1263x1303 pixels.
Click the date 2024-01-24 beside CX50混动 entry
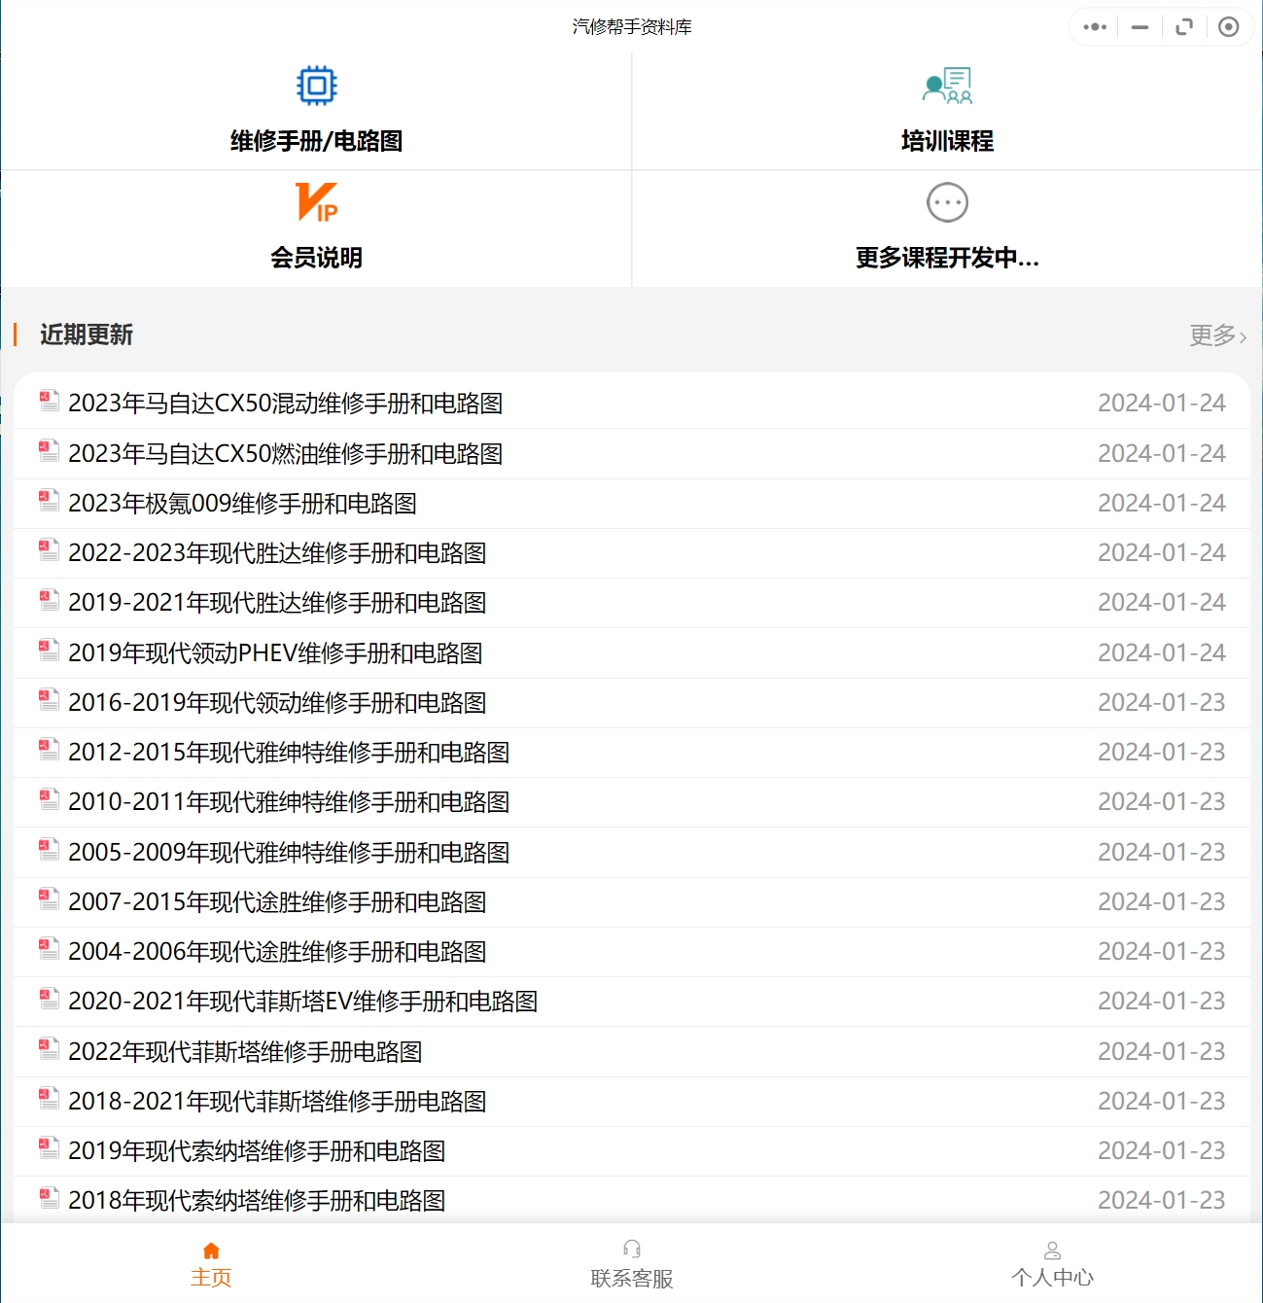1162,403
